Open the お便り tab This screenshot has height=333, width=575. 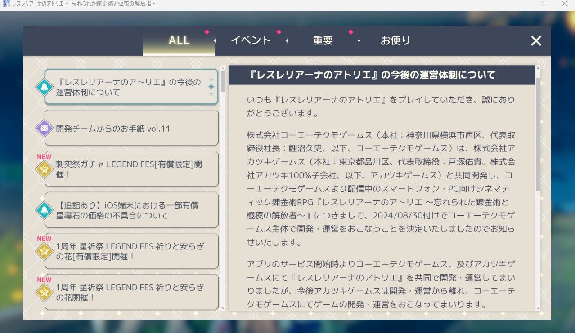[x=395, y=40]
